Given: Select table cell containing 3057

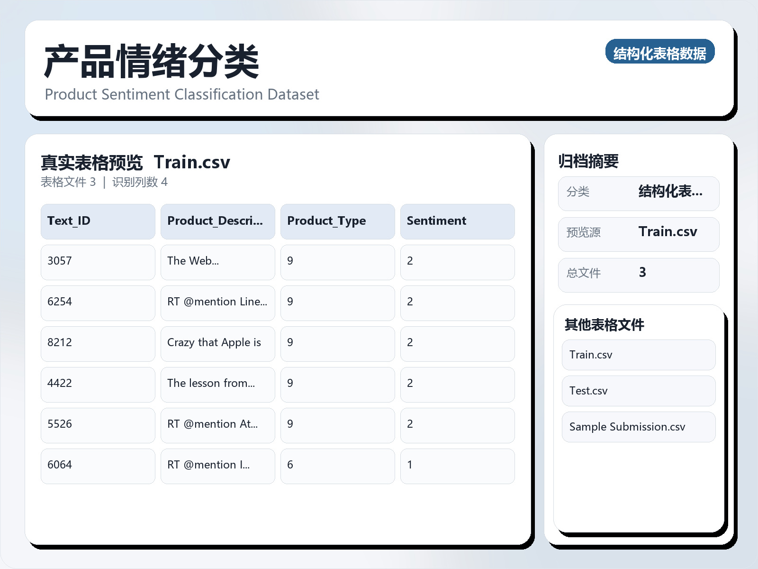Looking at the screenshot, I should coord(97,262).
